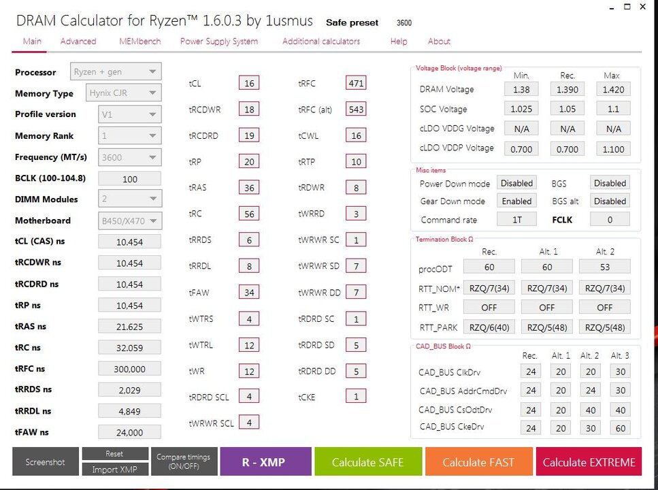
Task: Select the tWR value box
Action: pos(249,371)
